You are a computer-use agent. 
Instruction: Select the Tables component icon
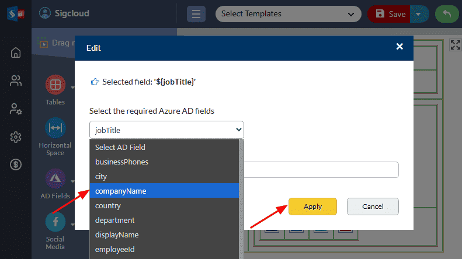(x=55, y=85)
